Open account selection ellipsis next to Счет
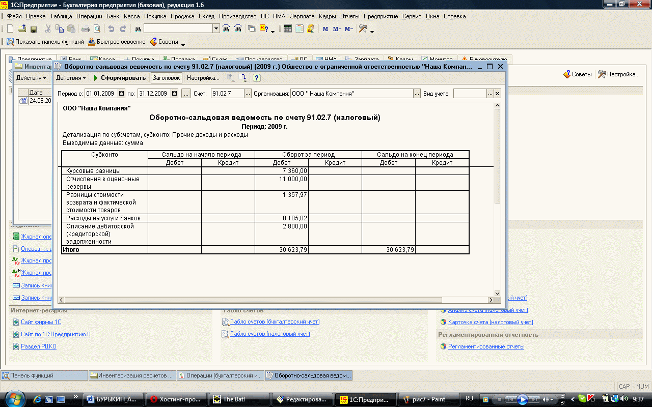652x407 pixels. 248,94
